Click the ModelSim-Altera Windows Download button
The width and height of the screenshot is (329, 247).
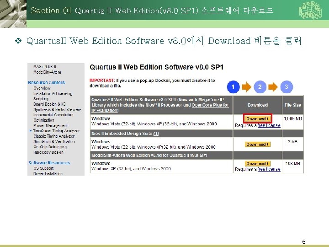257,163
